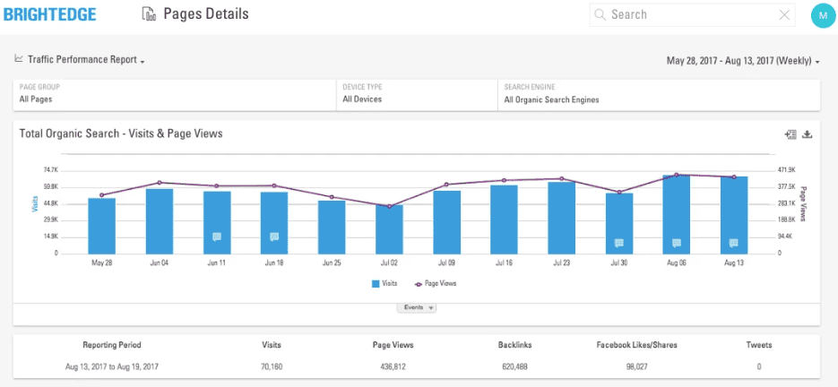The image size is (838, 387).
Task: Click the search magnifier icon
Action: [600, 14]
